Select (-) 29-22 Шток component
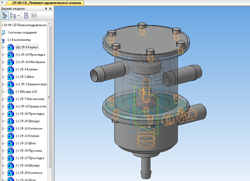This screenshot has width=250, height=181. pyautogui.click(x=26, y=143)
